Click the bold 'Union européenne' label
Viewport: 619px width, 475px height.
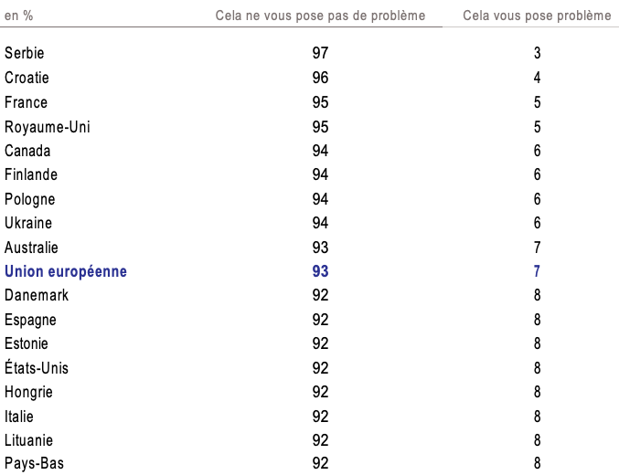pos(66,271)
